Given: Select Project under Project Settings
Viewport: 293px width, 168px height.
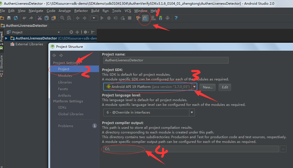Looking at the screenshot, I should pyautogui.click(x=74, y=69).
